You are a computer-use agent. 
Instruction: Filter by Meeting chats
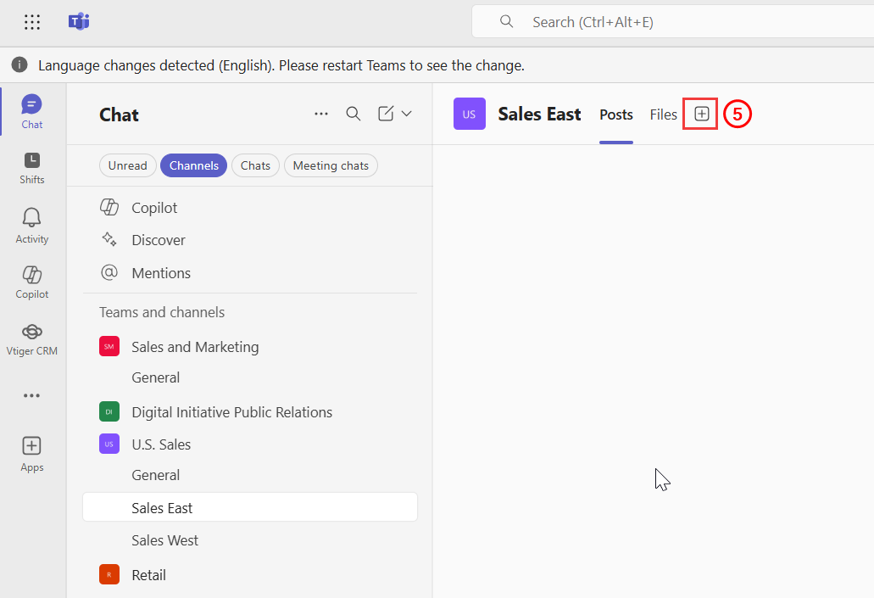pyautogui.click(x=331, y=165)
